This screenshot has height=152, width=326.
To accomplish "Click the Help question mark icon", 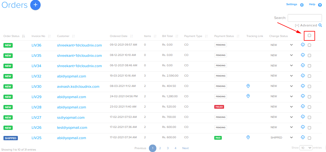I will pyautogui.click(x=320, y=5).
